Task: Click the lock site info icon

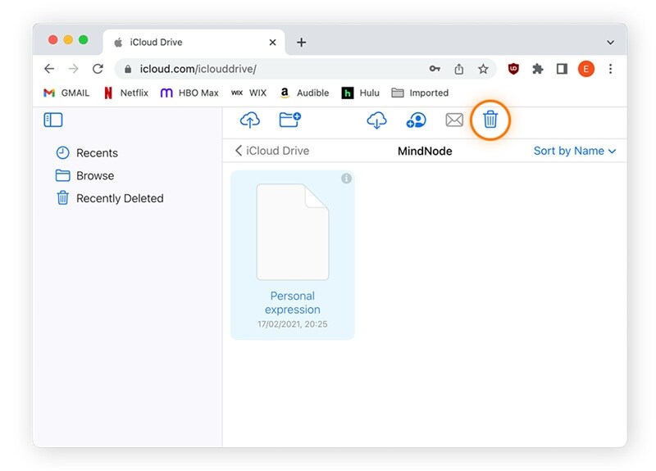Action: point(128,69)
